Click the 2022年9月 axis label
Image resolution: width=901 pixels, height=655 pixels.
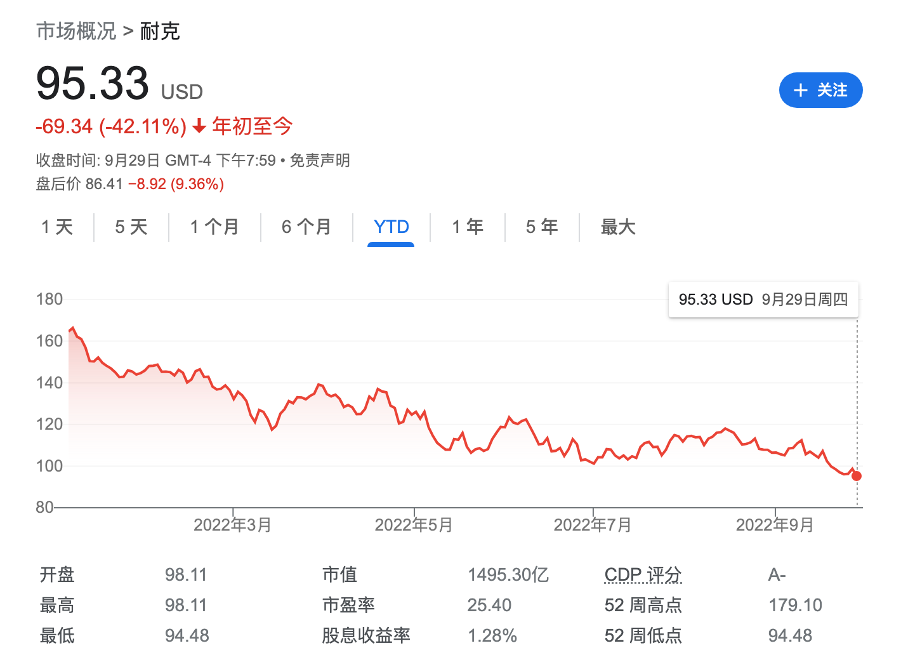775,525
